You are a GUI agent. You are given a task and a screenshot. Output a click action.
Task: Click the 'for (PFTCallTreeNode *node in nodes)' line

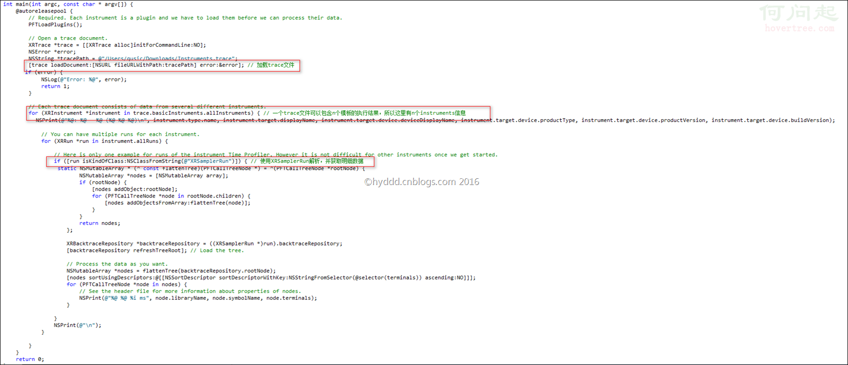(x=127, y=284)
